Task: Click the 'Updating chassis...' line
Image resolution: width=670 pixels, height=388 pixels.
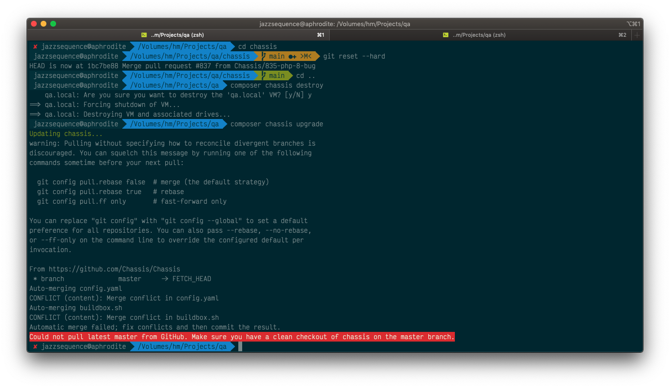Action: point(66,134)
